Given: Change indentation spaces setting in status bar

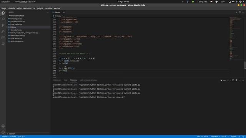Looking at the screenshot, I should click(x=215, y=136).
